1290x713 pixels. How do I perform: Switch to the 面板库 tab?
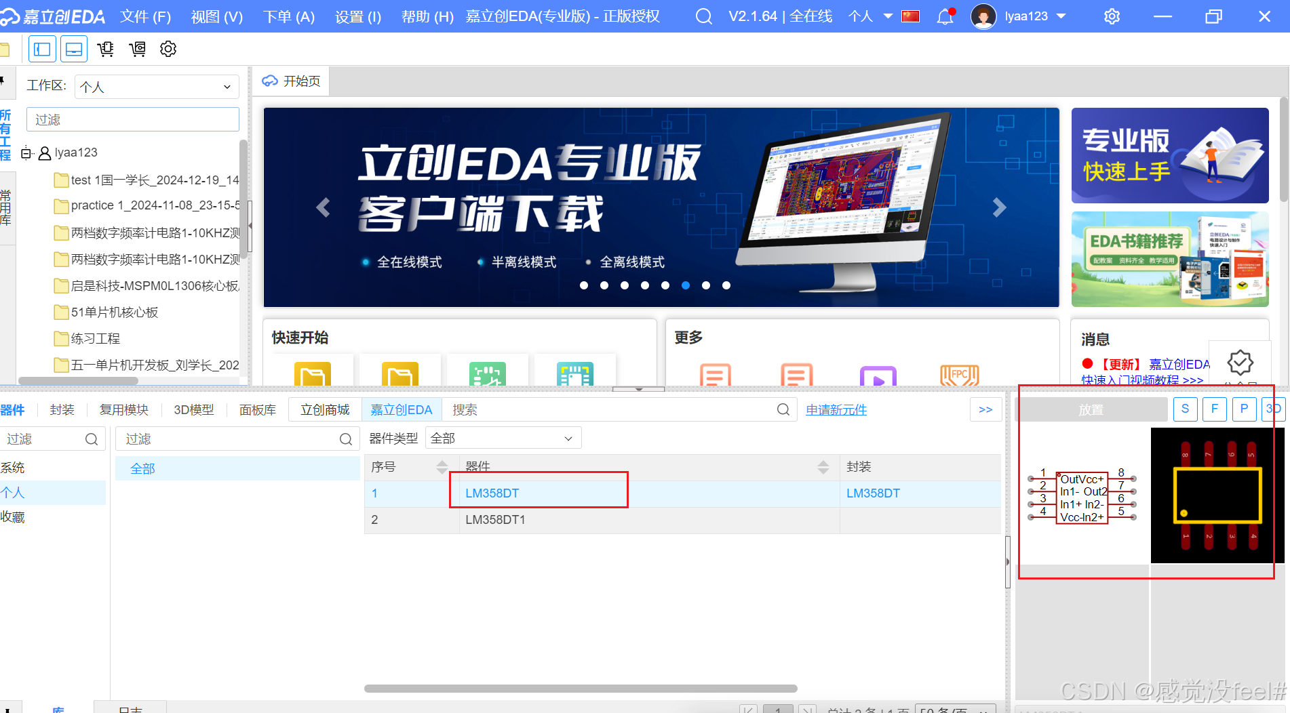click(x=258, y=410)
